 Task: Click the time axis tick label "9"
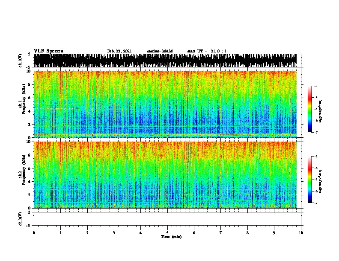click(274, 232)
